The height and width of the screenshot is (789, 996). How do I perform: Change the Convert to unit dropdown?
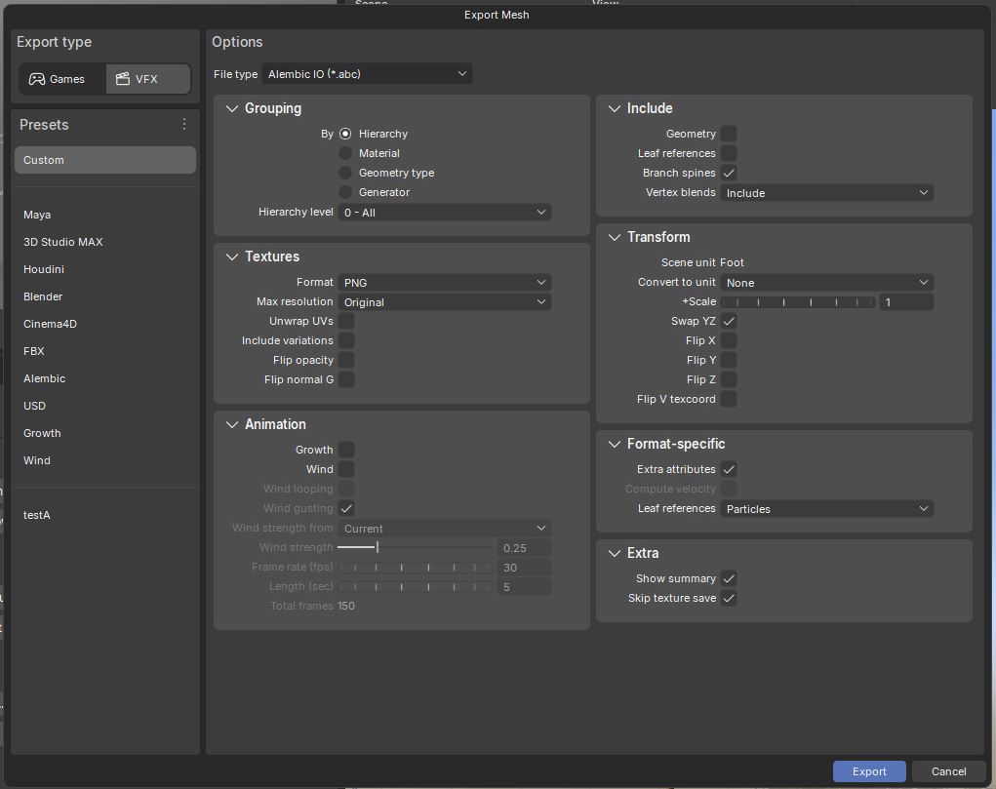[x=827, y=282]
